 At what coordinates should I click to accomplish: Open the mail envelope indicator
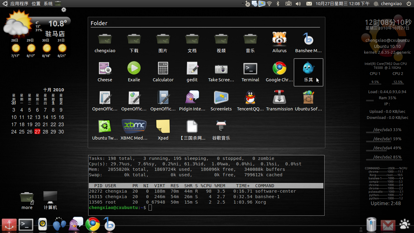[309, 4]
